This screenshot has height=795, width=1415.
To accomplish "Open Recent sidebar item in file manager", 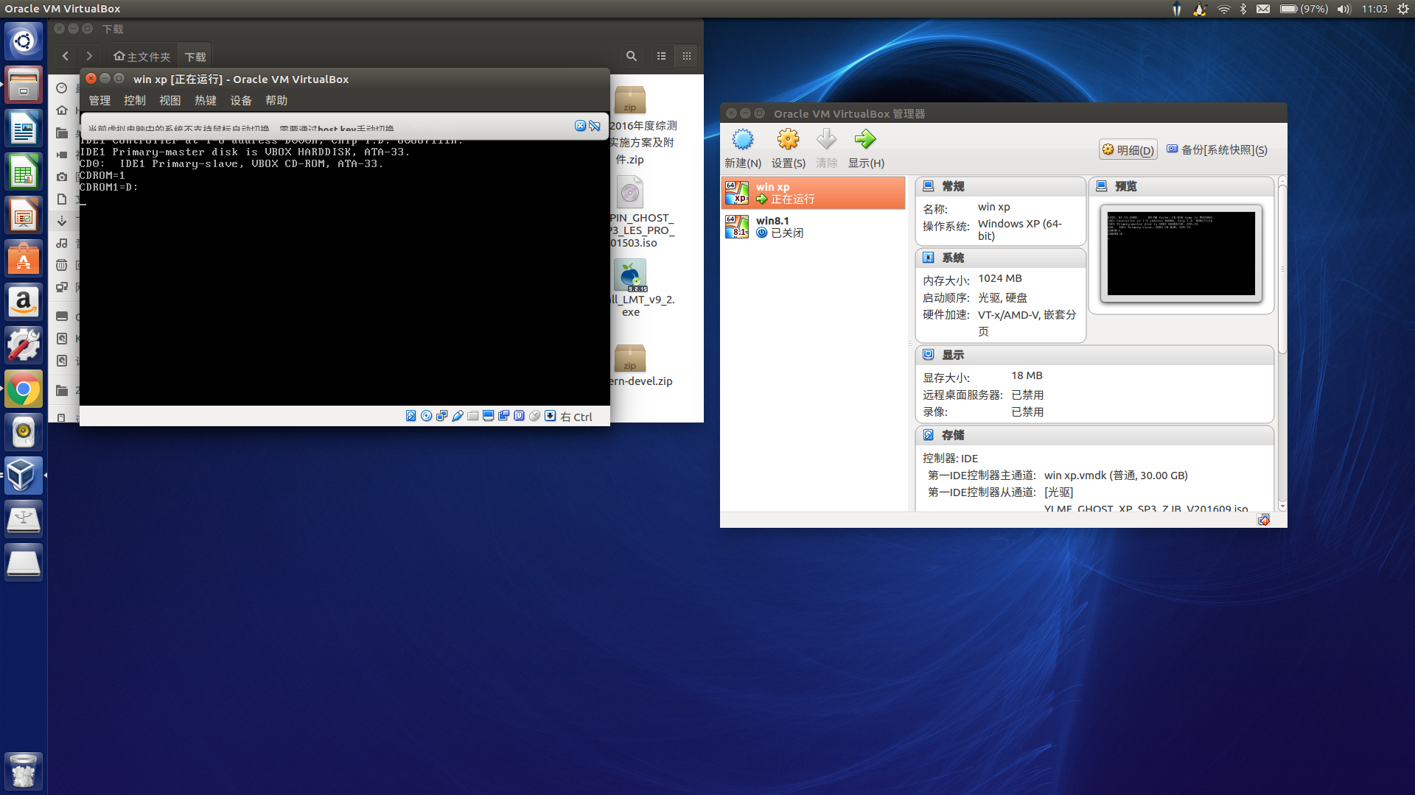I will [62, 88].
